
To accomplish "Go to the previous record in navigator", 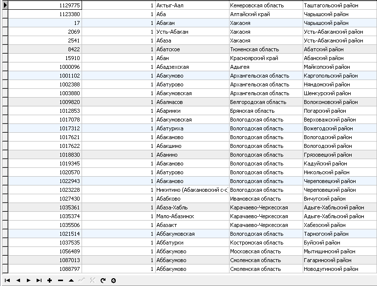I will (x=18, y=281).
